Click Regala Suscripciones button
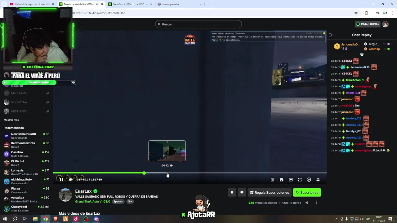This screenshot has height=223, width=397. [x=270, y=193]
